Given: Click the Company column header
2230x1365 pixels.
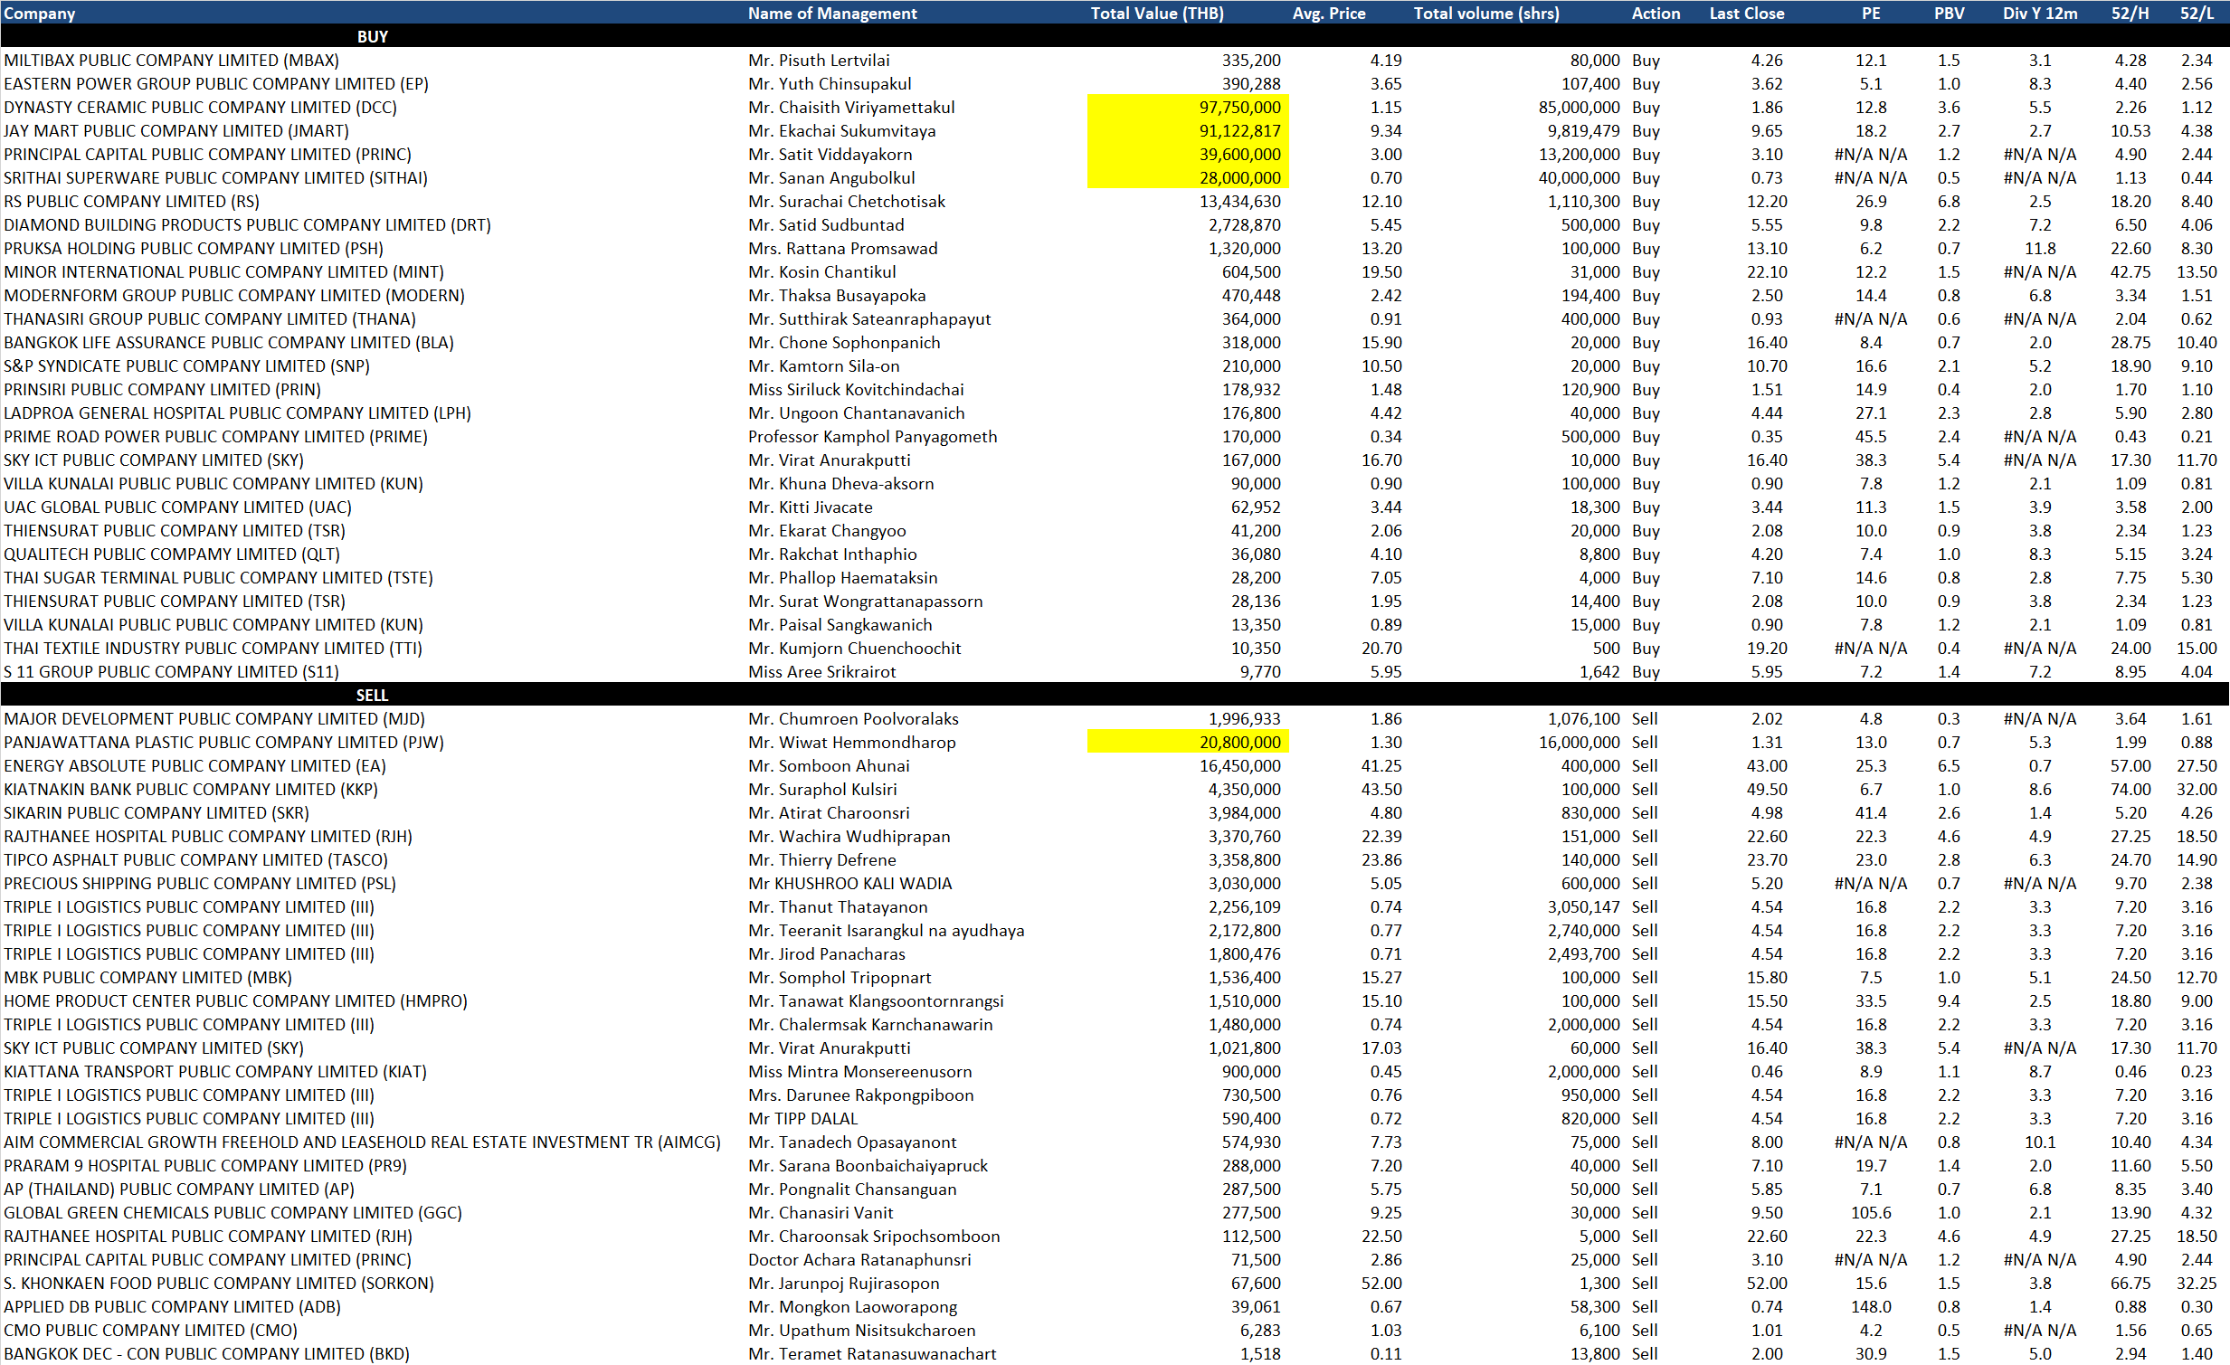Looking at the screenshot, I should click(x=40, y=13).
